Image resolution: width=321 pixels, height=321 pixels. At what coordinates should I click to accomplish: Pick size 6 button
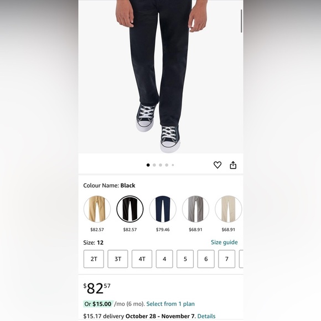point(206,259)
